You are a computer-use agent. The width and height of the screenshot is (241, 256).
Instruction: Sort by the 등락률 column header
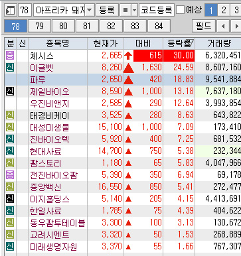click(179, 44)
